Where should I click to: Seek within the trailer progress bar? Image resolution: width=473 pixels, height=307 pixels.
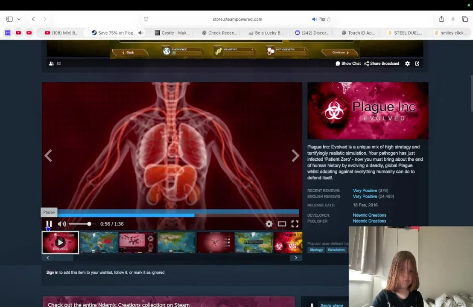click(170, 215)
